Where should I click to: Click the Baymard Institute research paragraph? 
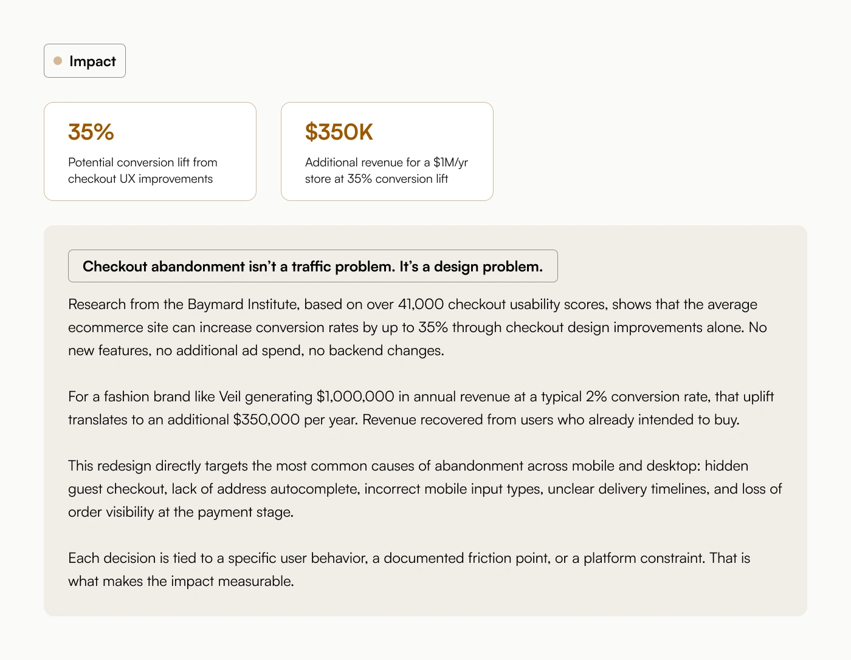click(x=418, y=327)
